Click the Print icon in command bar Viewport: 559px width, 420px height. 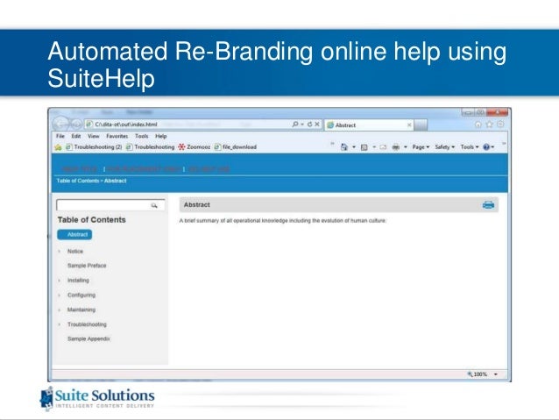click(x=396, y=147)
